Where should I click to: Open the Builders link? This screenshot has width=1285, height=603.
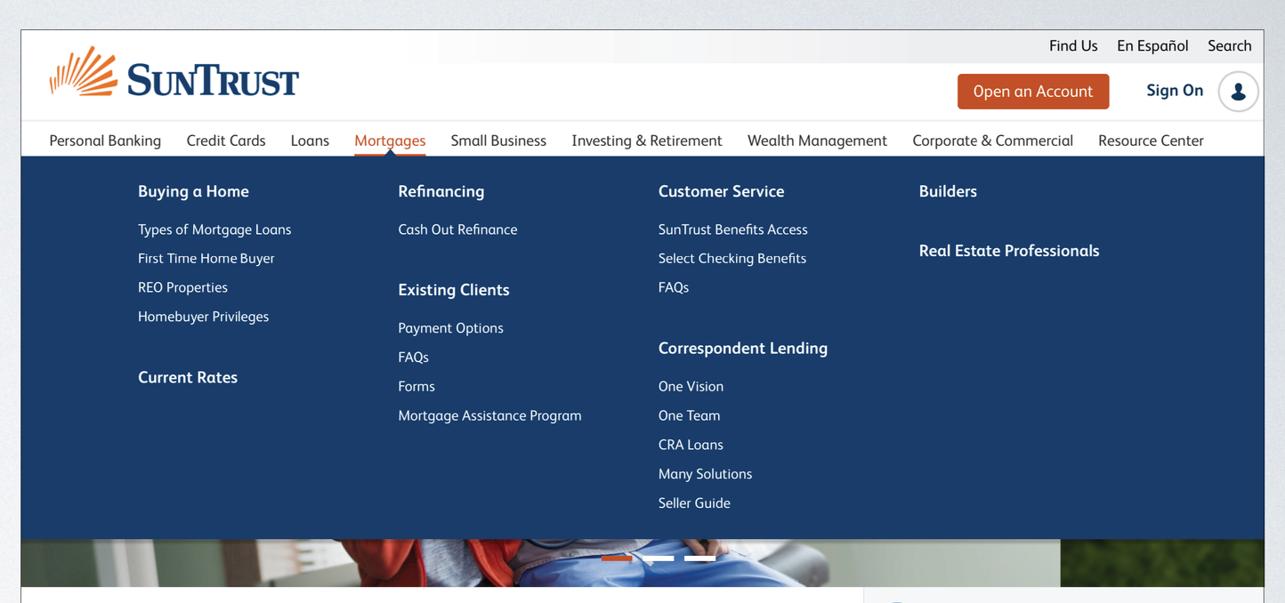coord(948,191)
